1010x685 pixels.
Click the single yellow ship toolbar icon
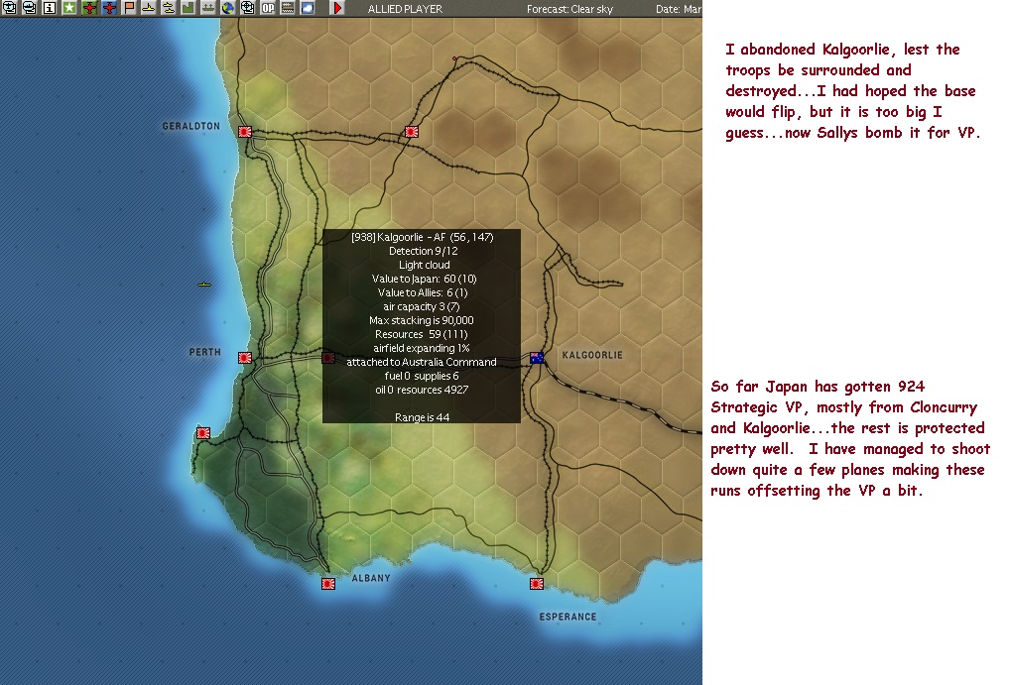[x=148, y=8]
